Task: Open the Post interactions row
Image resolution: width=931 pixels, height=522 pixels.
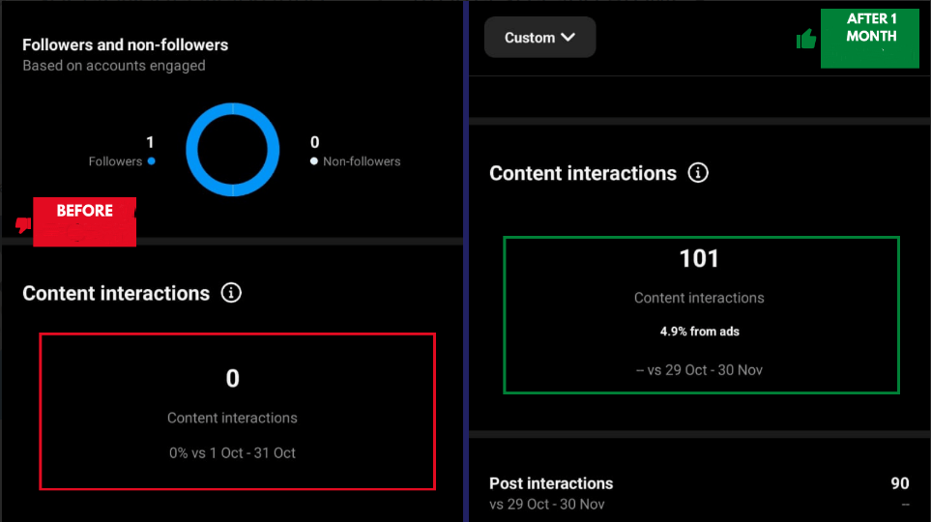Action: click(x=551, y=483)
